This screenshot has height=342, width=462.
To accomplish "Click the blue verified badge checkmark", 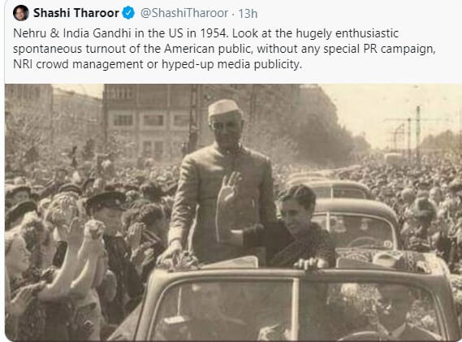I will coord(128,13).
